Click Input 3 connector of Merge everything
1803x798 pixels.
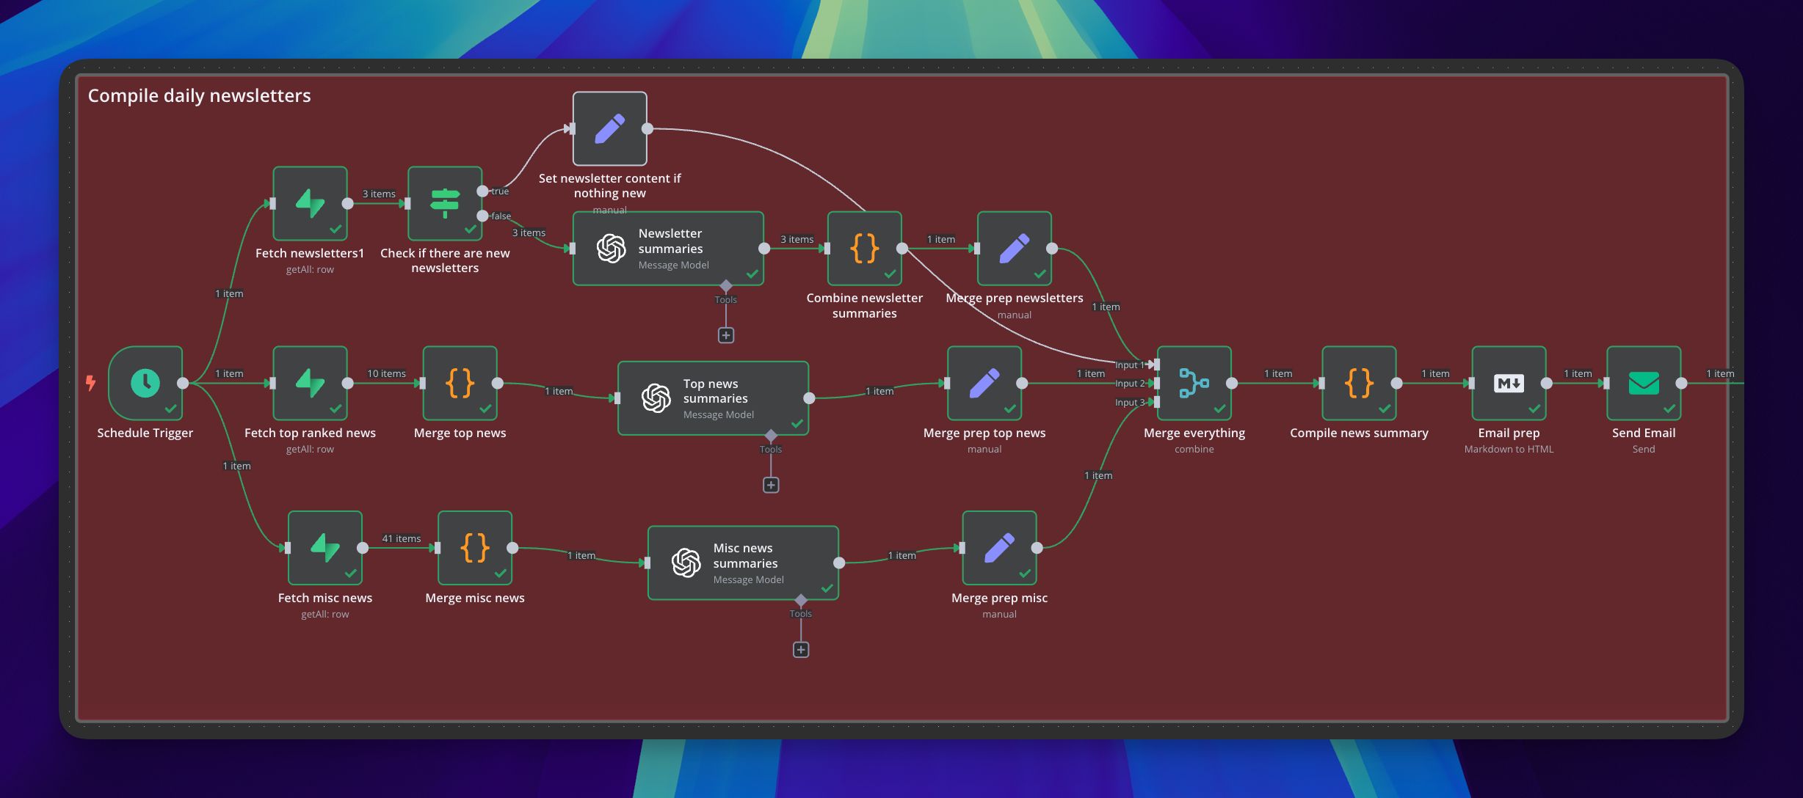coord(1156,402)
